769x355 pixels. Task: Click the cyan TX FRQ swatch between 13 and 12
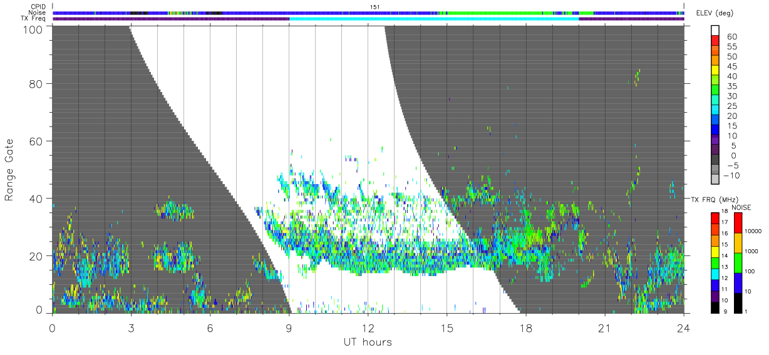(x=715, y=274)
